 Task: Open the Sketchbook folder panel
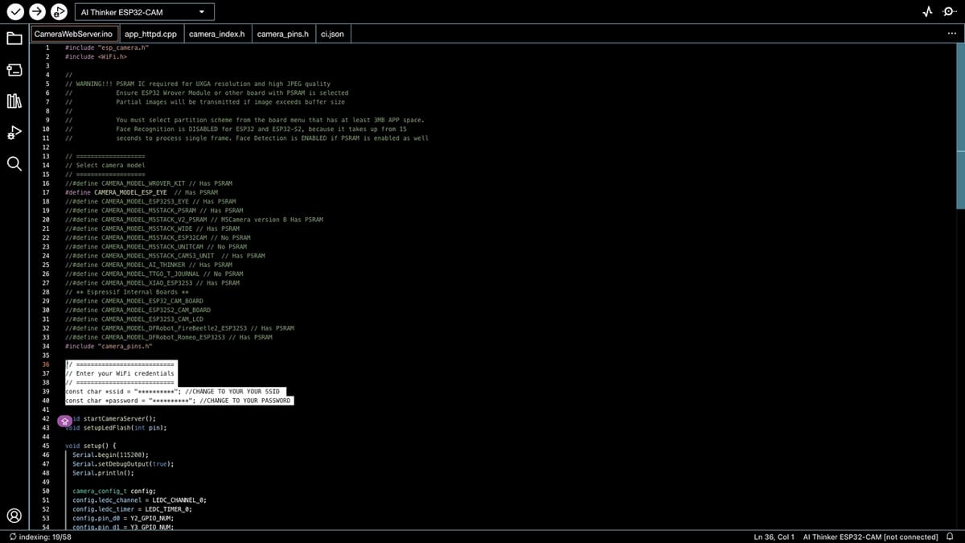point(14,39)
